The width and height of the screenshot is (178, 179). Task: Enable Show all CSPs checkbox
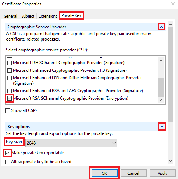pyautogui.click(x=8, y=110)
